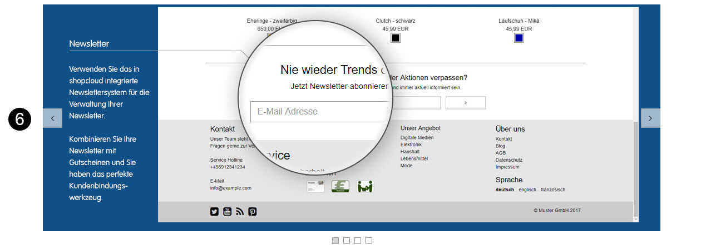
Task: Click the credit card payment icon
Action: (x=315, y=187)
